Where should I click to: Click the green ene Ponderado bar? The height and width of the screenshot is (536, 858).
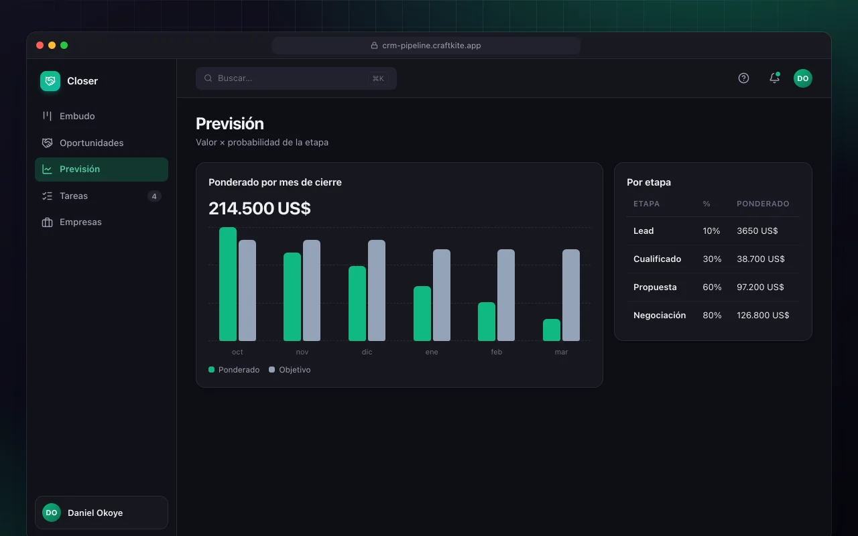422,314
